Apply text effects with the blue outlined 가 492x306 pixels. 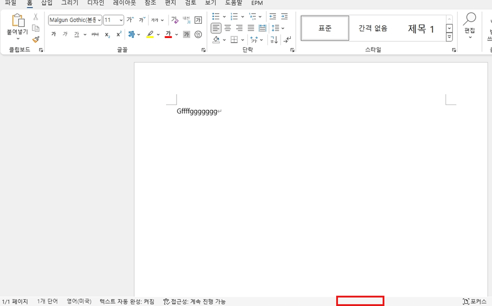click(132, 34)
